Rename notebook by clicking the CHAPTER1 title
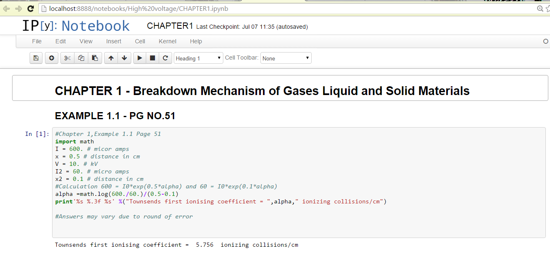Screen dimensions: 550x258 pyautogui.click(x=170, y=26)
